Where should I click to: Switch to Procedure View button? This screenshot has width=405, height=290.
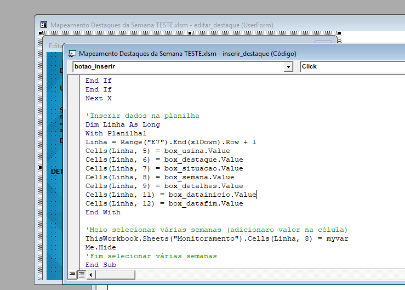pyautogui.click(x=72, y=274)
